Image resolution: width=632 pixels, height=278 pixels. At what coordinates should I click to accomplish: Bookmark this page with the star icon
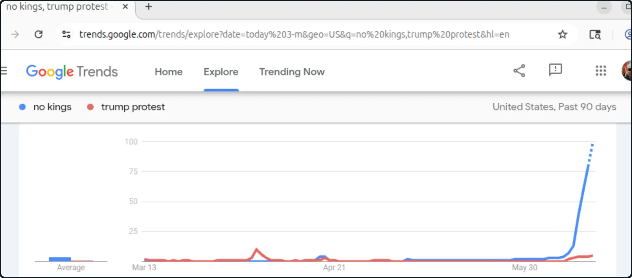click(x=562, y=34)
